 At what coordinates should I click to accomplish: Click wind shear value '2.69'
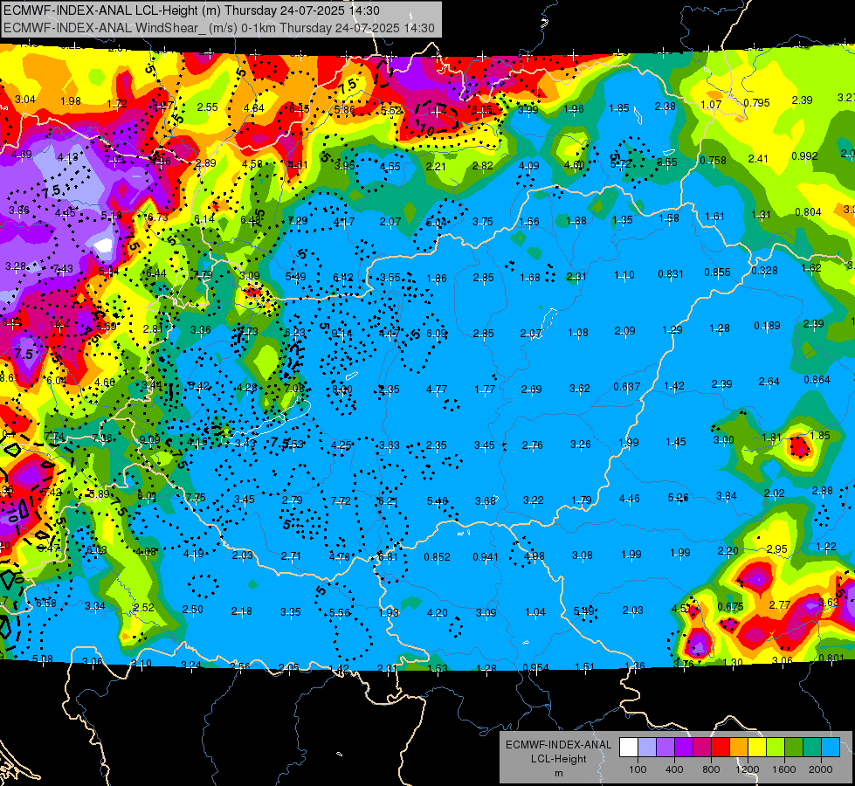(x=531, y=389)
